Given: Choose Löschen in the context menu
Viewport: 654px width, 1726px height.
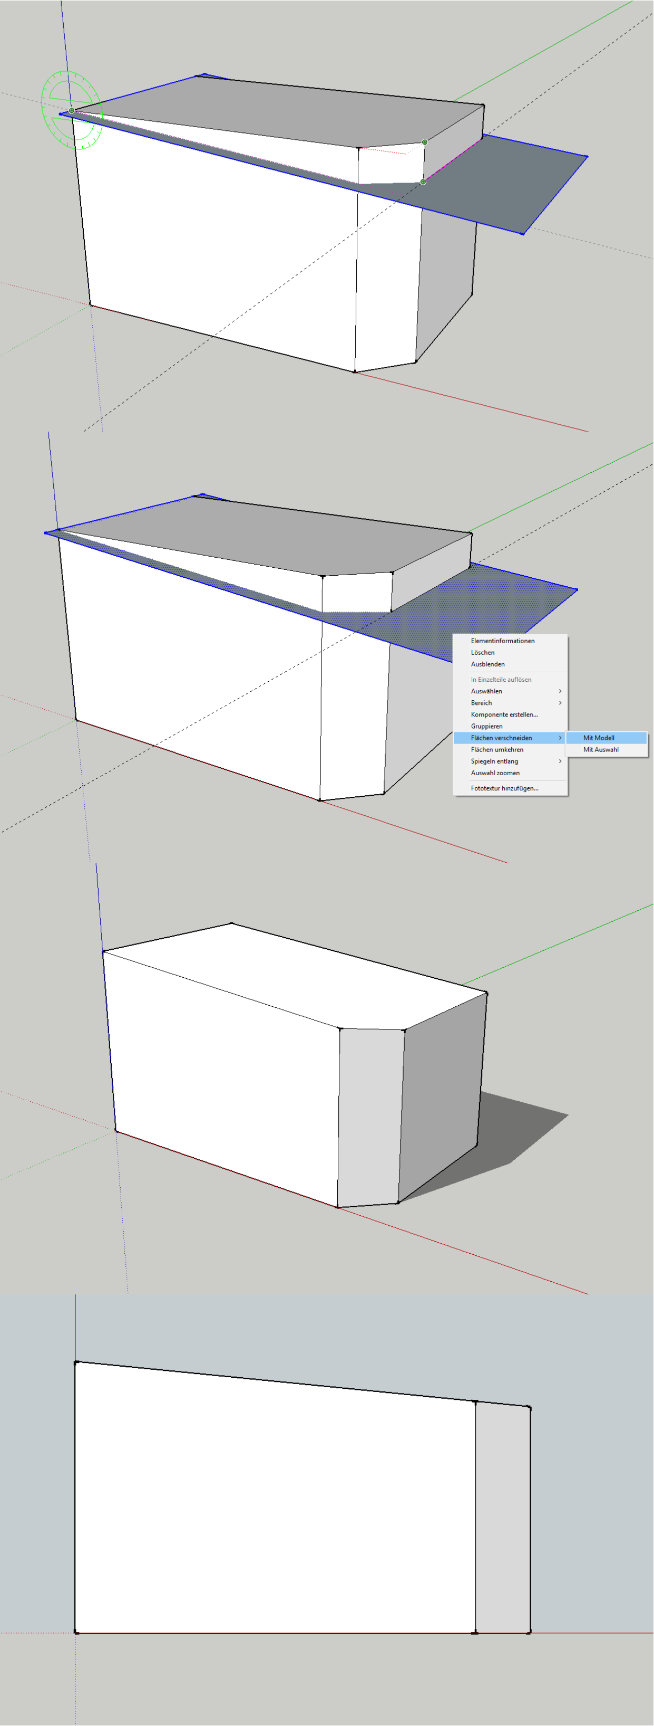Looking at the screenshot, I should coord(483,653).
